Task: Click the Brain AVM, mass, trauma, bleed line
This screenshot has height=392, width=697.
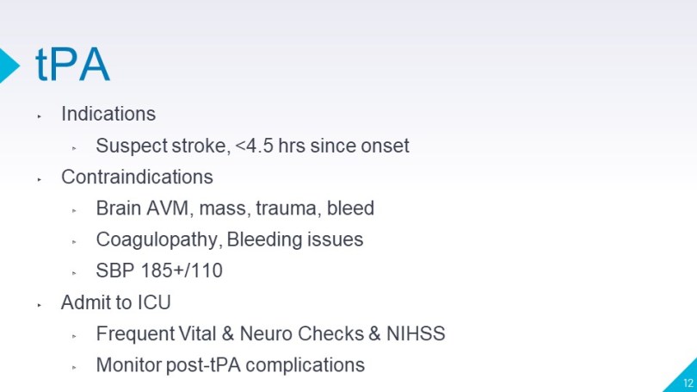Action: (235, 208)
